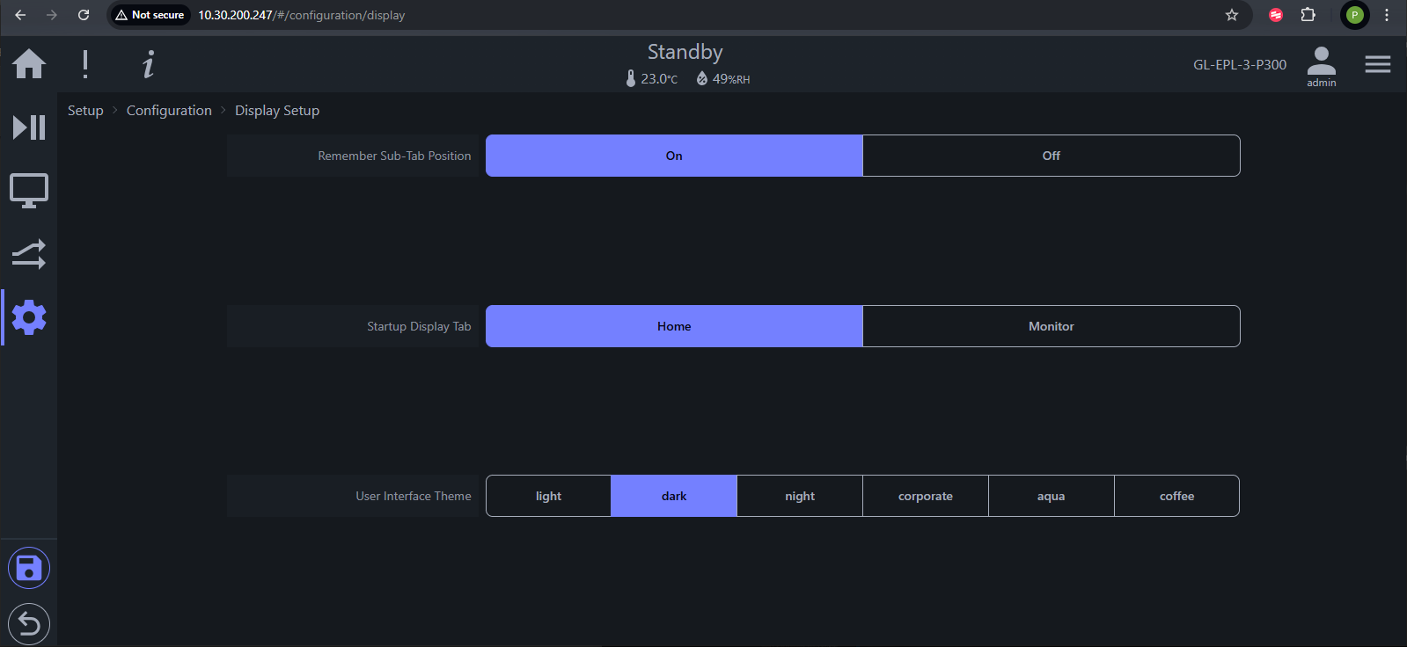Navigate to Setup in the breadcrumb
Screen dimensions: 1407x647
coord(85,110)
